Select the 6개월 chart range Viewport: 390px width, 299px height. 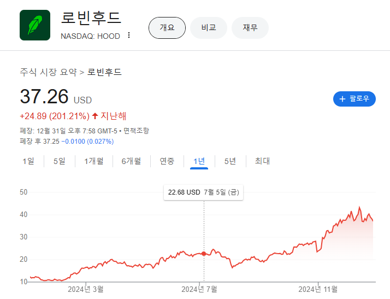131,161
